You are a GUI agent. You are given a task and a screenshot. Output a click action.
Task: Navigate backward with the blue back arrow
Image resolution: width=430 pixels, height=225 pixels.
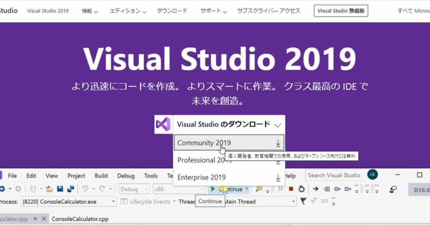tap(3, 189)
